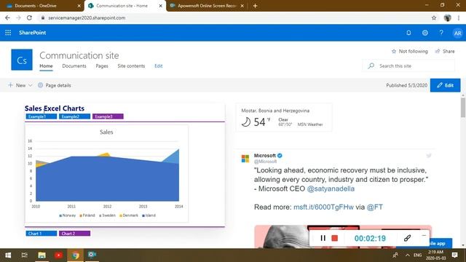Select the Chart 2 tab
Image resolution: width=466 pixels, height=262 pixels.
click(x=74, y=234)
